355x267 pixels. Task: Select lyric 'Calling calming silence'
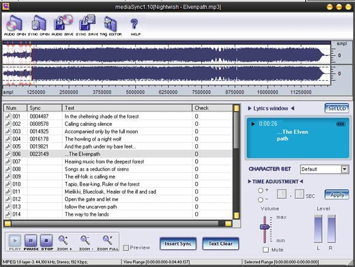(x=88, y=124)
